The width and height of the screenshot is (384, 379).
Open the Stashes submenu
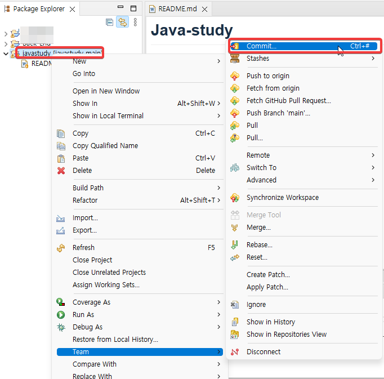coord(303,59)
